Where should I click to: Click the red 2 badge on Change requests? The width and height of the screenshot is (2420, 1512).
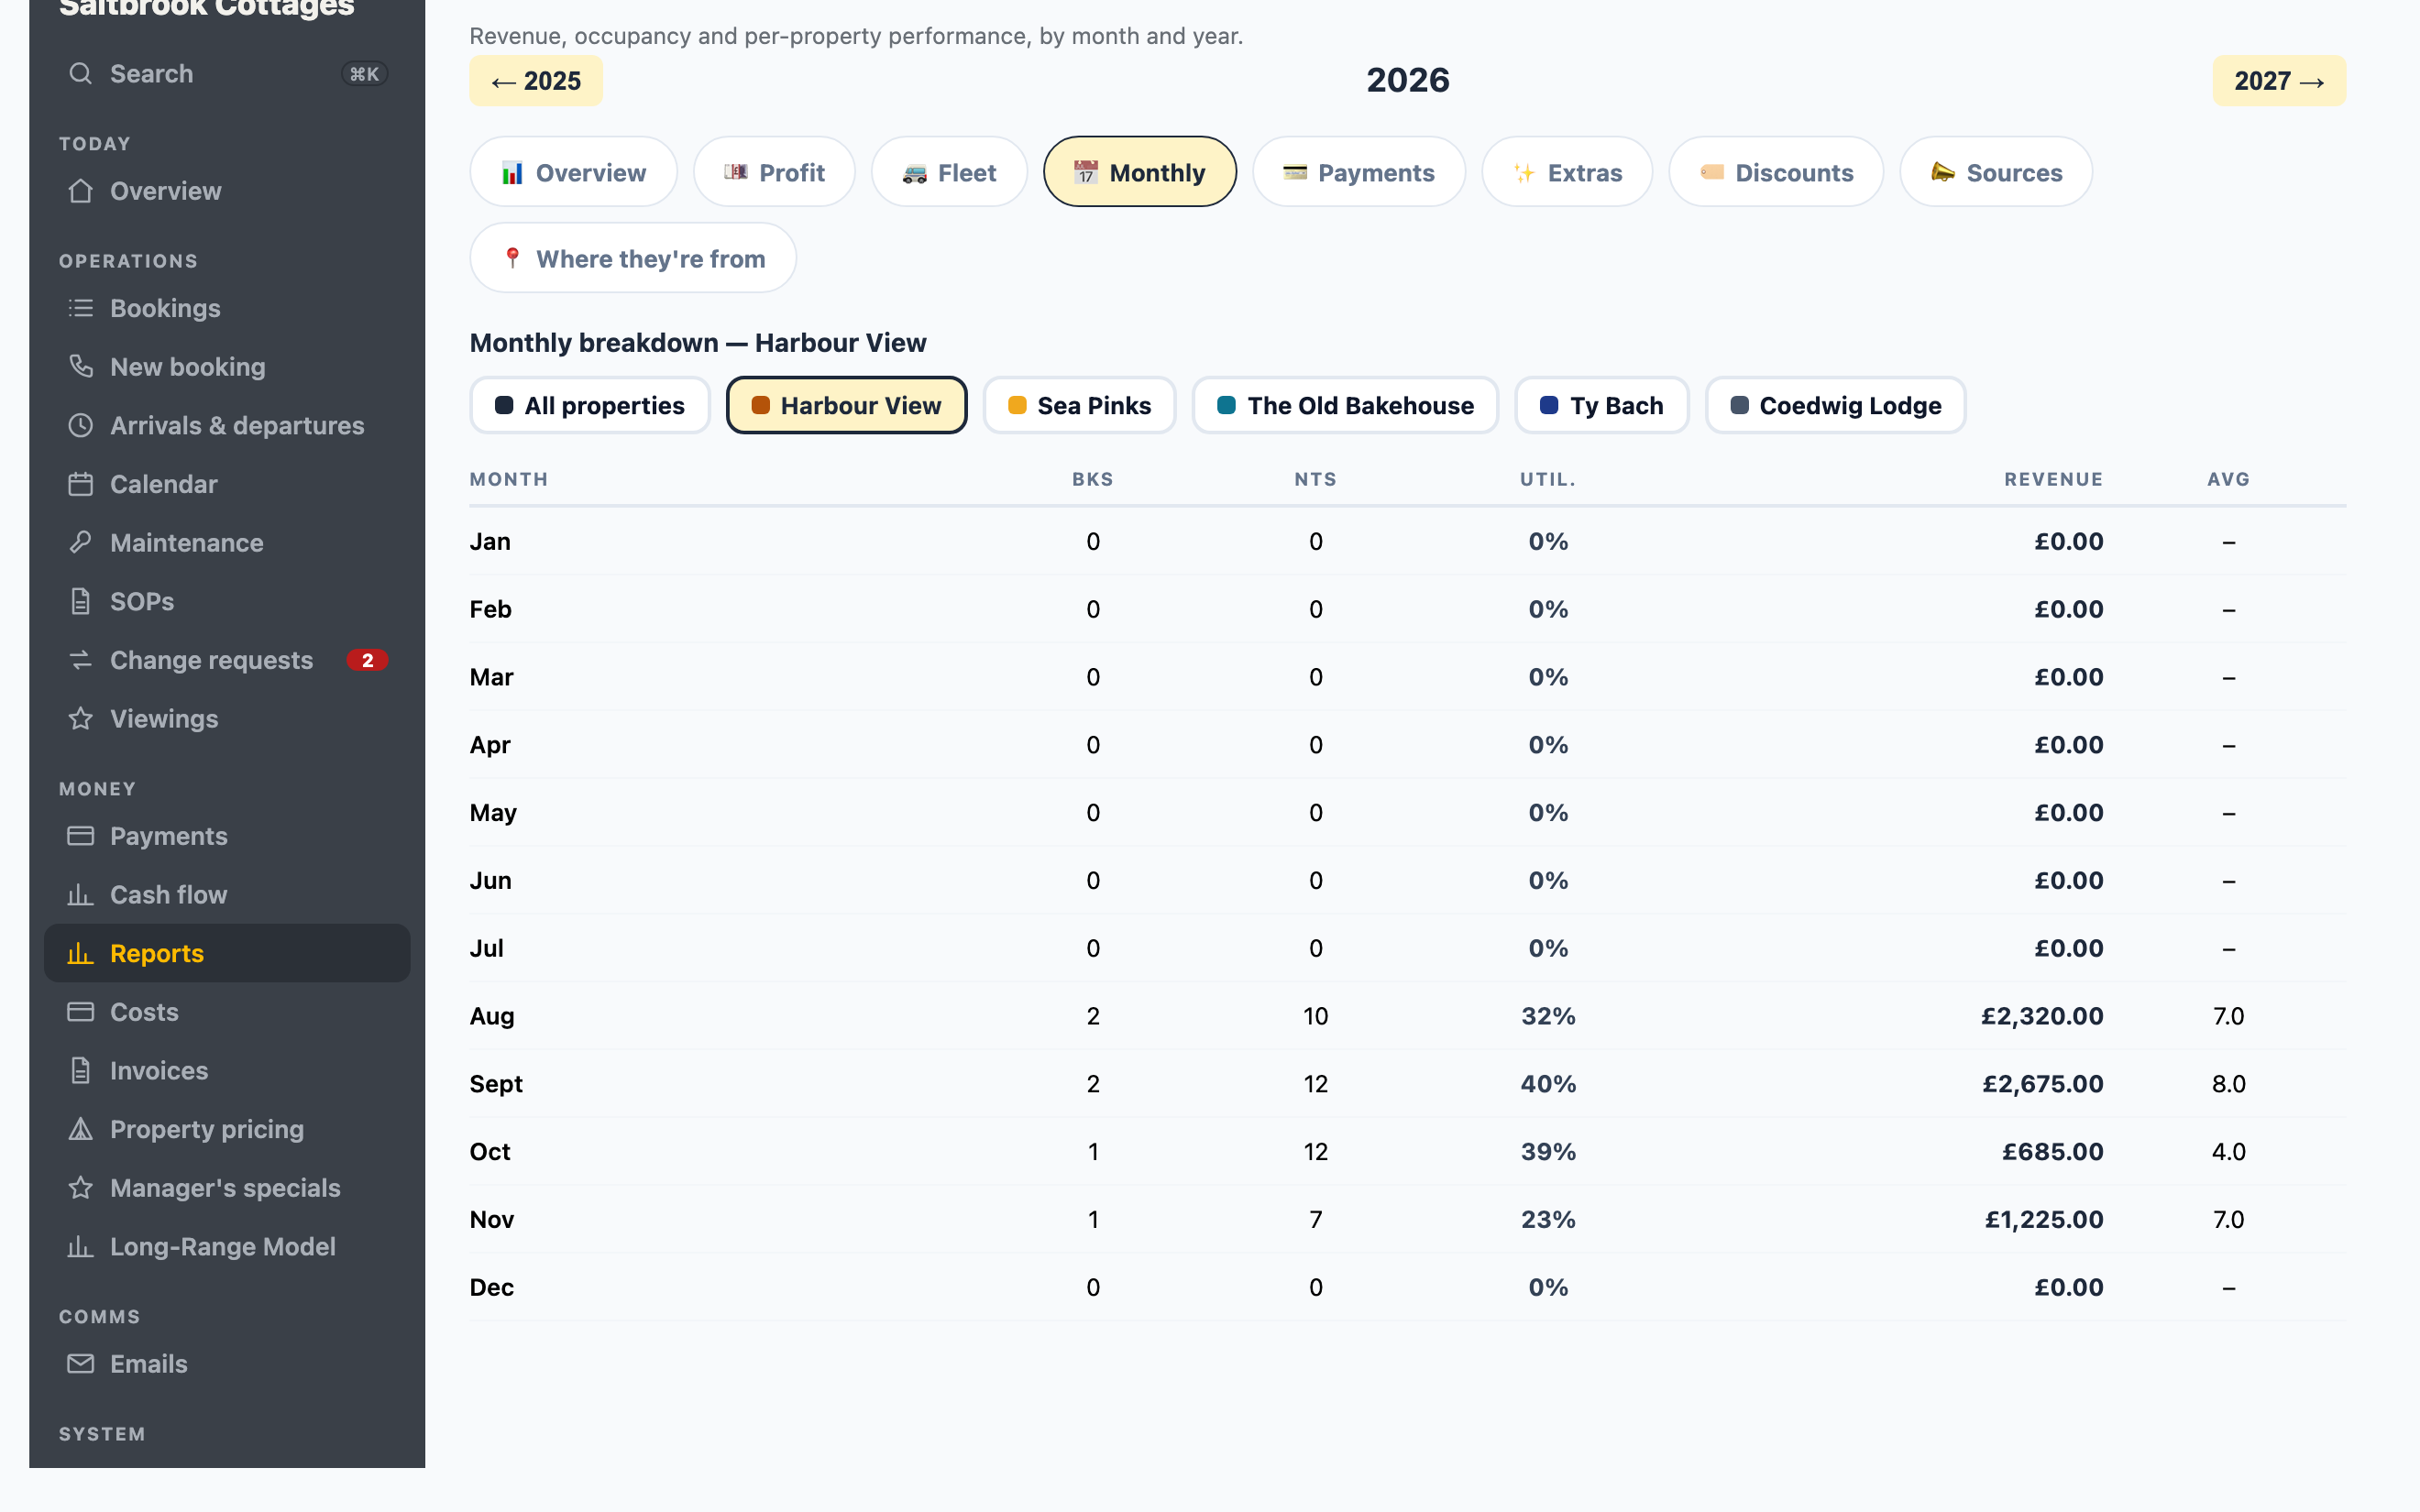tap(367, 660)
